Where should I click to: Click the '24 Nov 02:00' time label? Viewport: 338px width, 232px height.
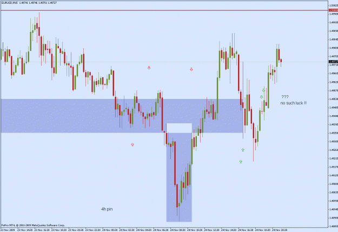tap(127, 230)
